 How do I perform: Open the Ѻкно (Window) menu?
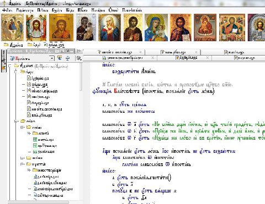point(113,10)
